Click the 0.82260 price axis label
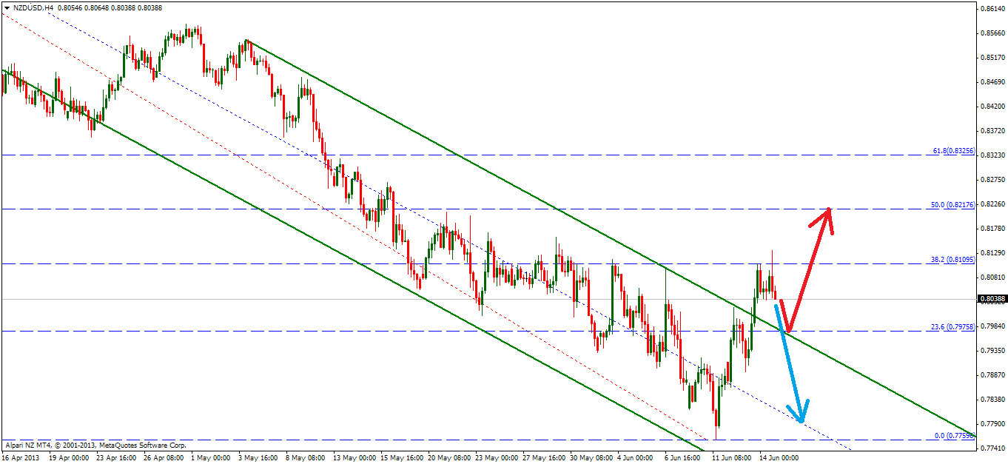The width and height of the screenshot is (1008, 464). pos(991,204)
